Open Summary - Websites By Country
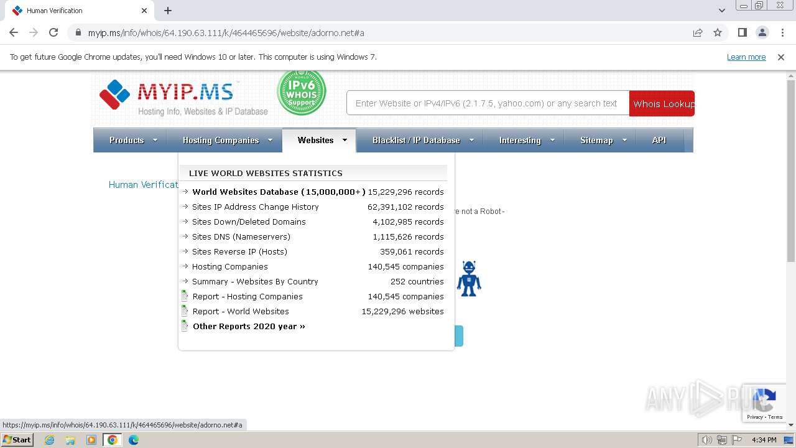This screenshot has width=796, height=448. [x=255, y=281]
